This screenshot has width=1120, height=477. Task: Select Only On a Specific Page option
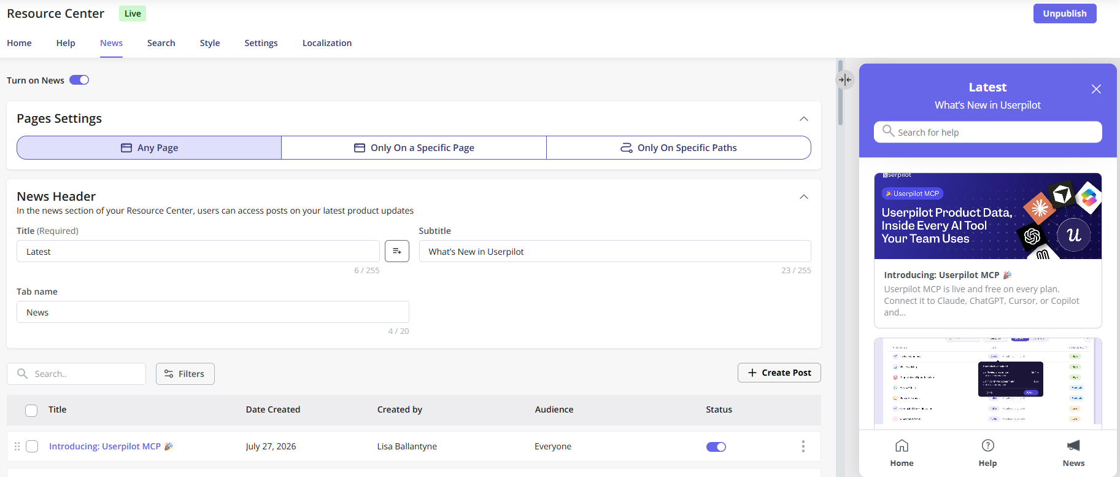click(x=414, y=148)
